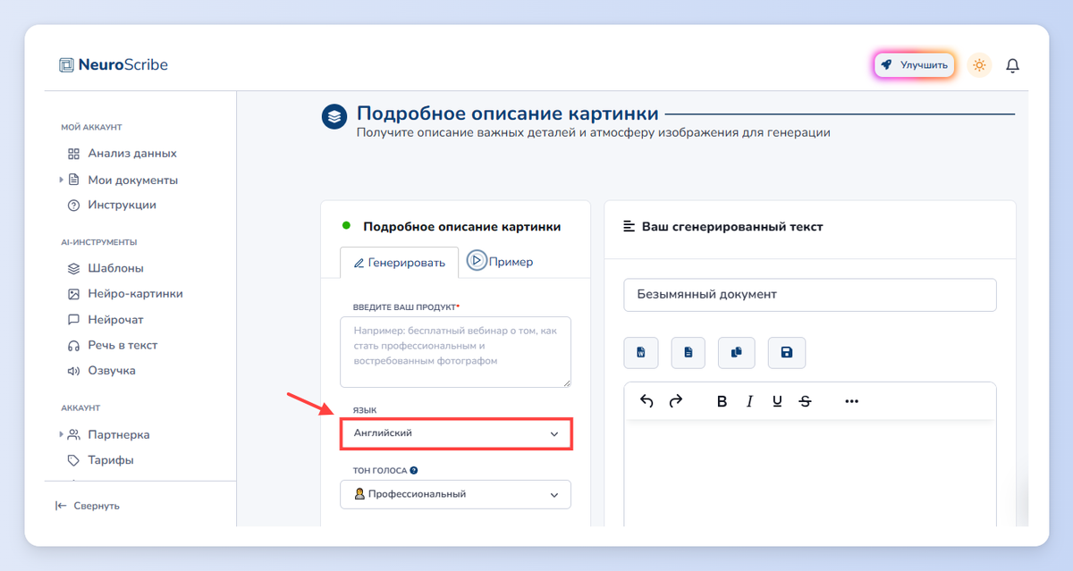The width and height of the screenshot is (1073, 571).
Task: Select the Генерировать tab
Action: click(x=400, y=261)
